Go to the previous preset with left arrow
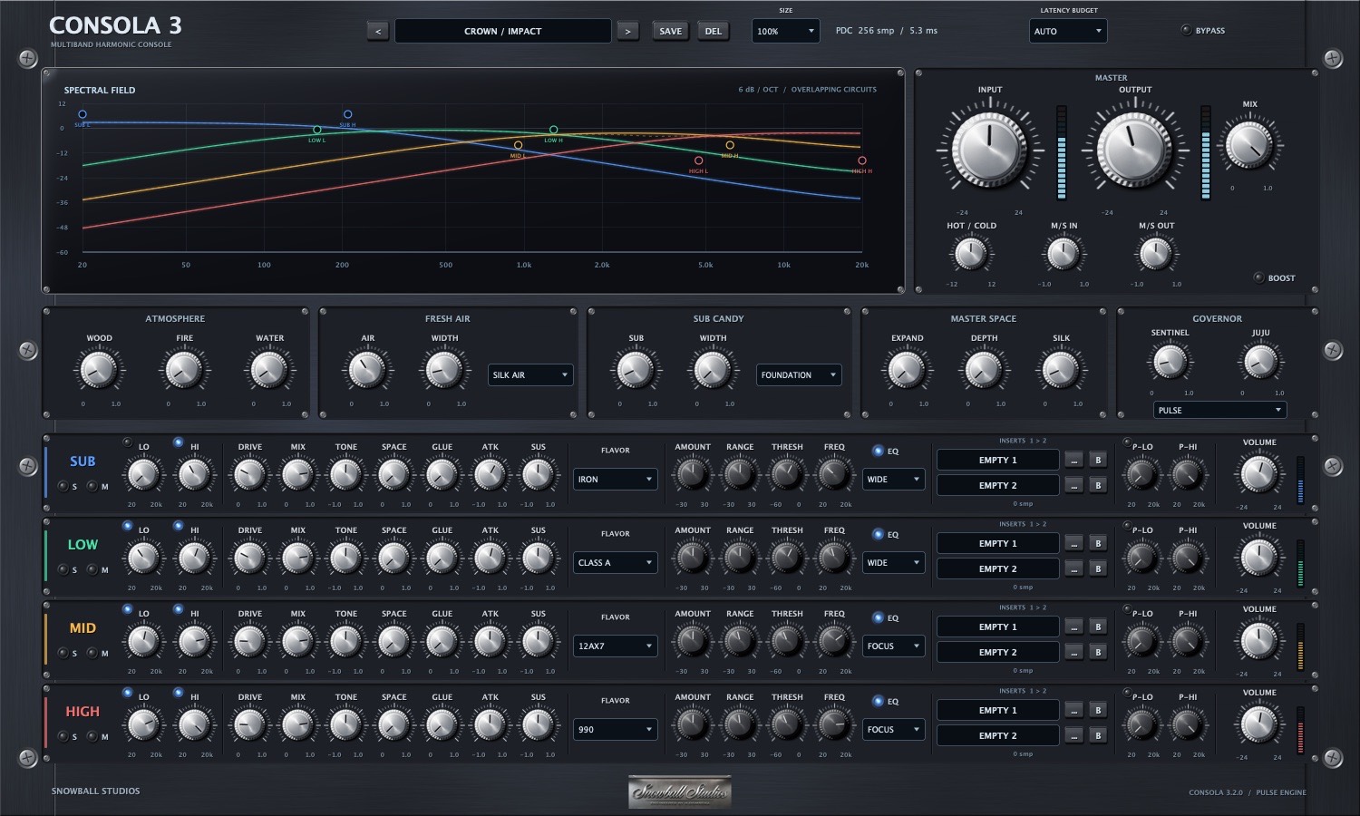The image size is (1360, 816). click(378, 31)
